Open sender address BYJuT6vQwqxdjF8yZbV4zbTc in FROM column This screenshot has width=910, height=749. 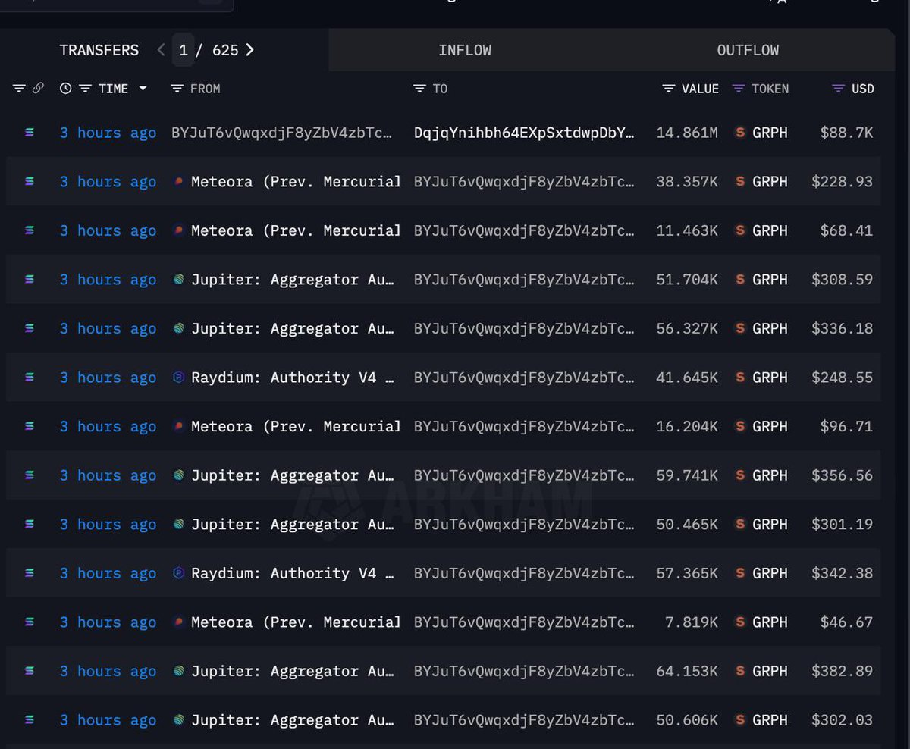point(282,133)
